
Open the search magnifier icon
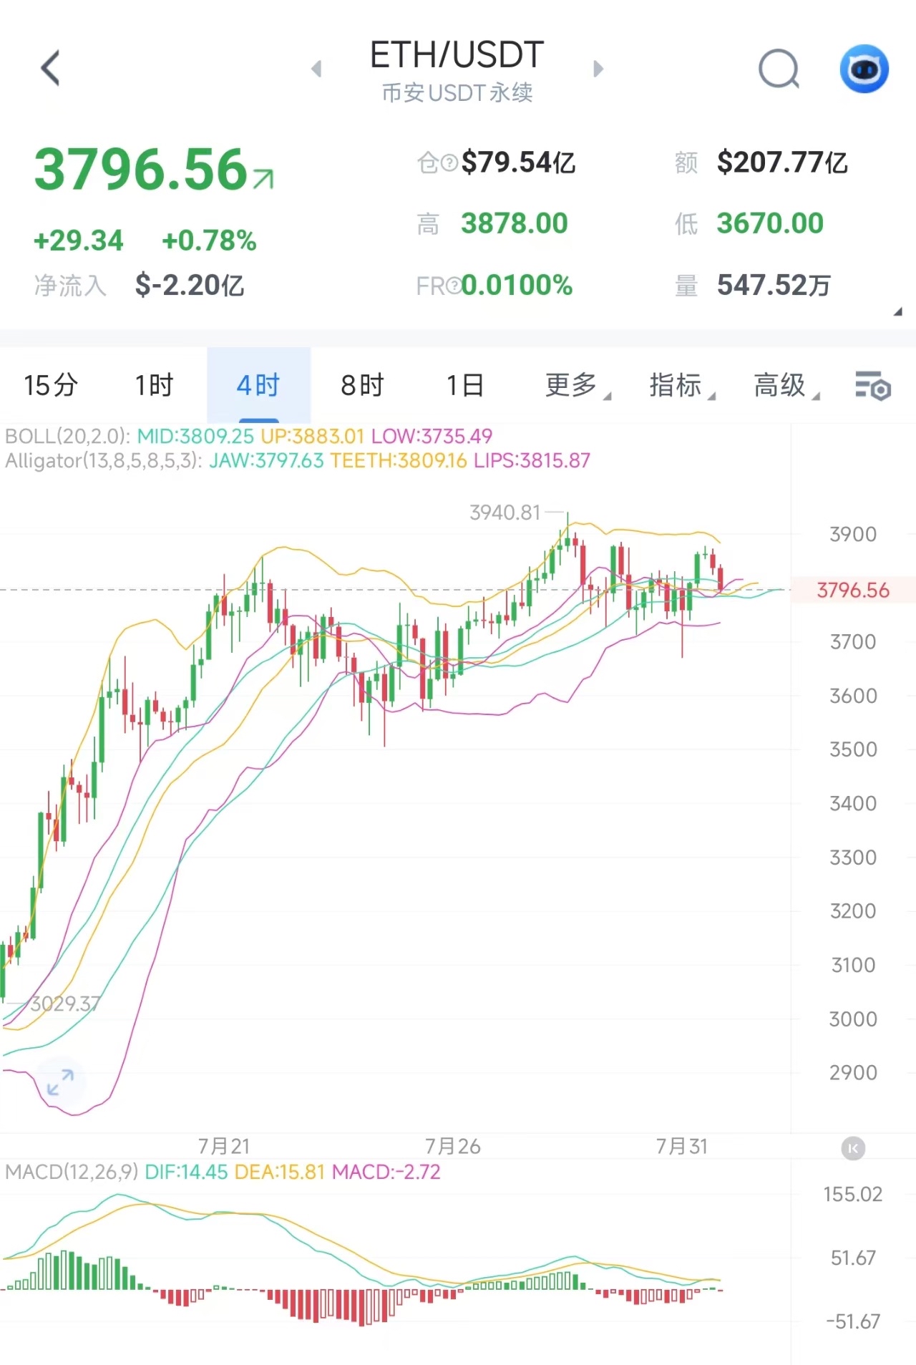[x=779, y=69]
